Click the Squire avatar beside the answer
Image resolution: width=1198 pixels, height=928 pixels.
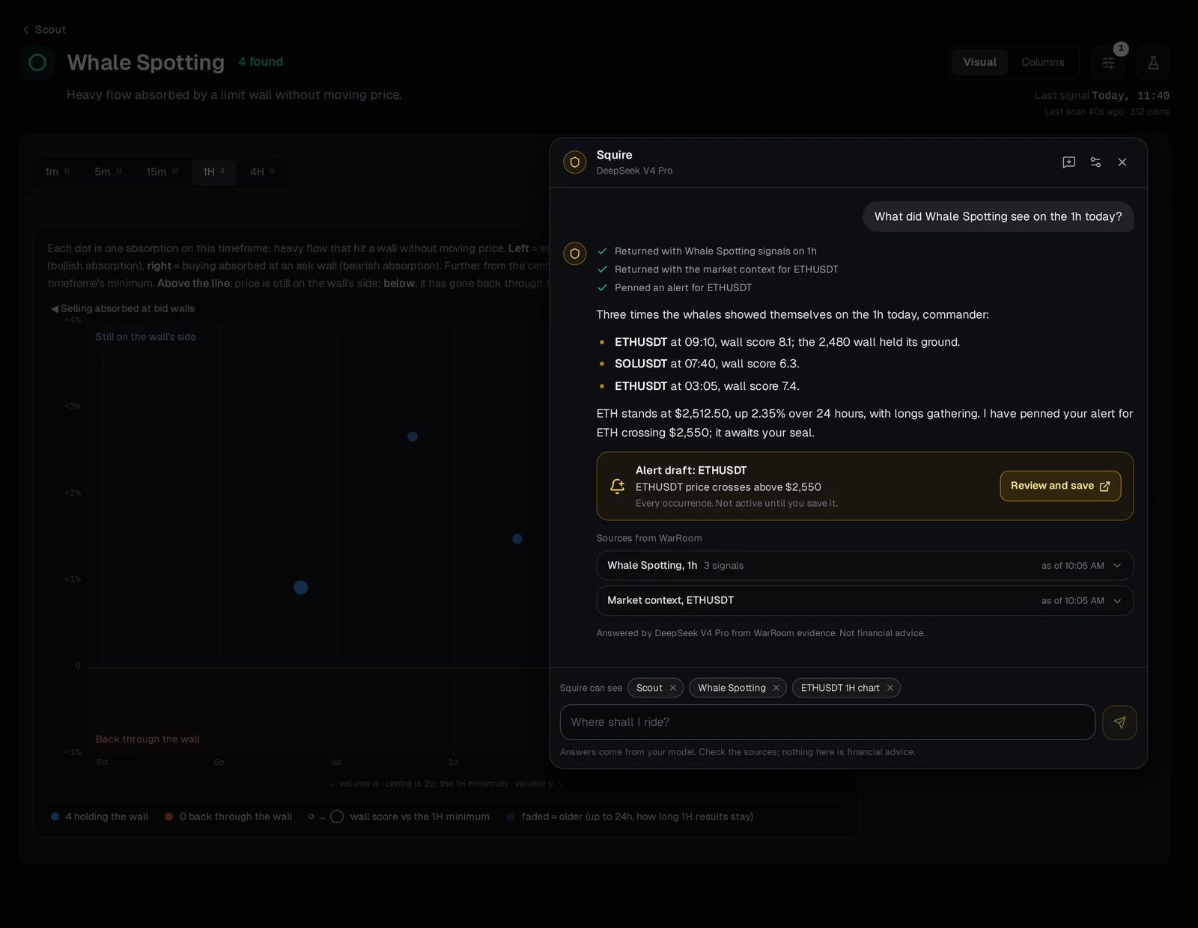coord(574,254)
